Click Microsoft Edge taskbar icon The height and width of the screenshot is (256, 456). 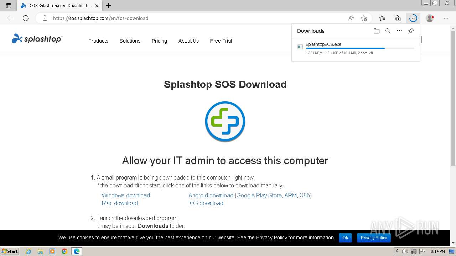77,251
